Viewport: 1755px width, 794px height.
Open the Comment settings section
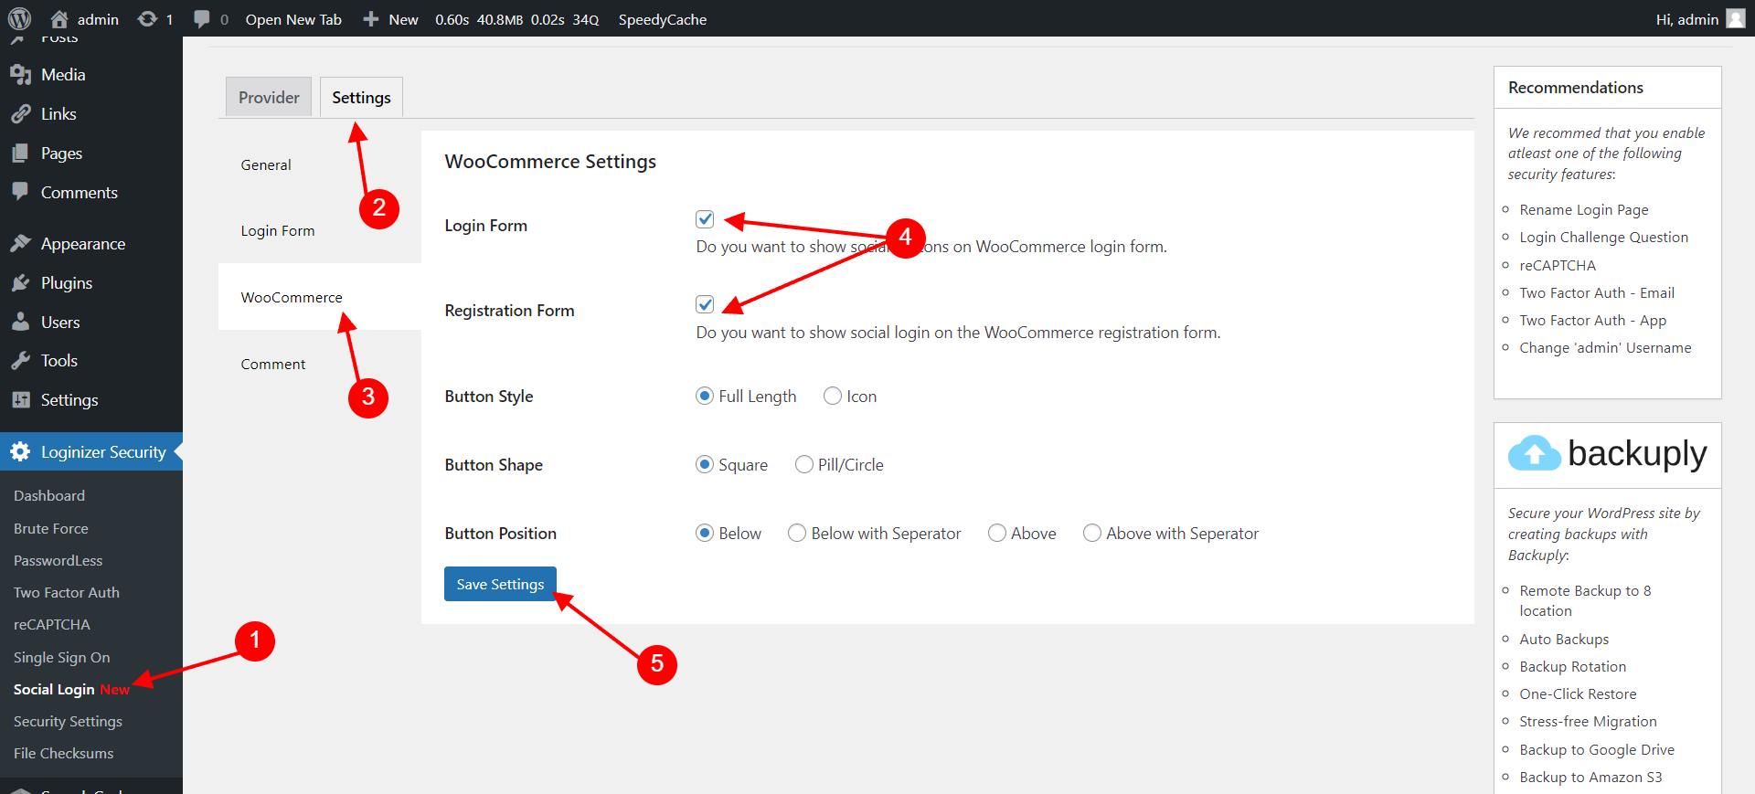320,364
